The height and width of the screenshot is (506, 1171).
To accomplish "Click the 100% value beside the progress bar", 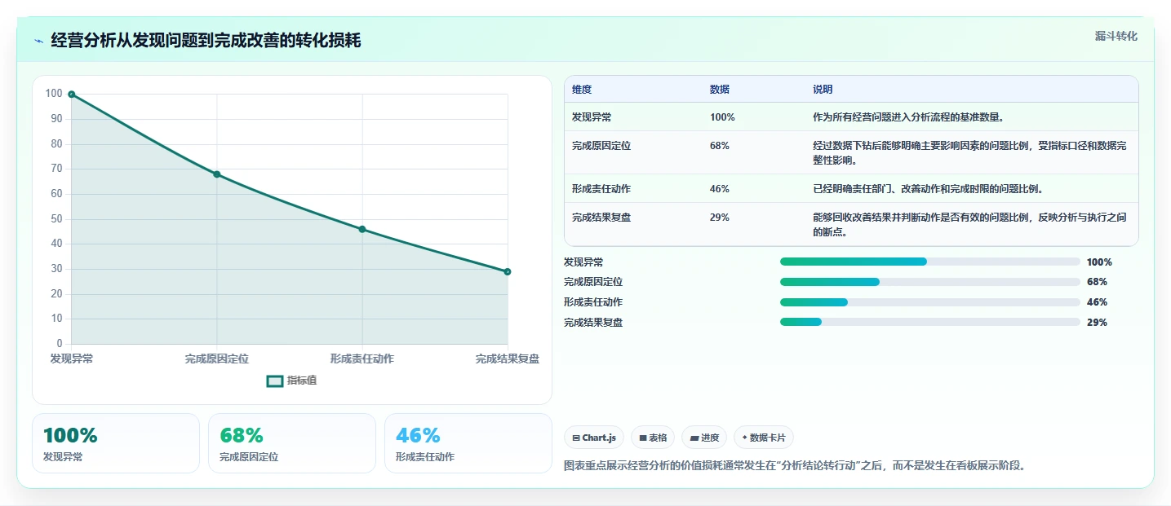I will click(x=1099, y=262).
